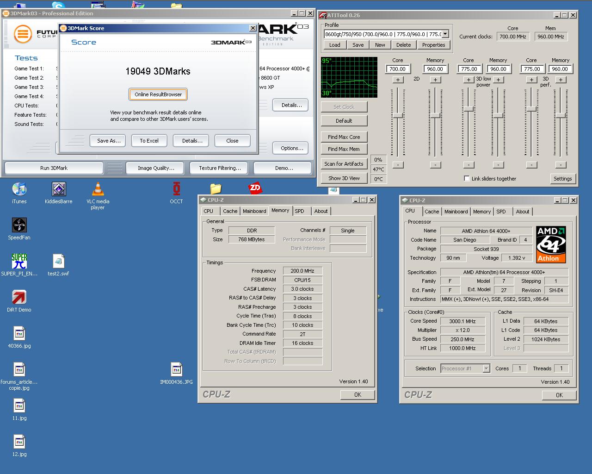
Task: Click Details button in 3DMark Score dialog
Action: 192,141
